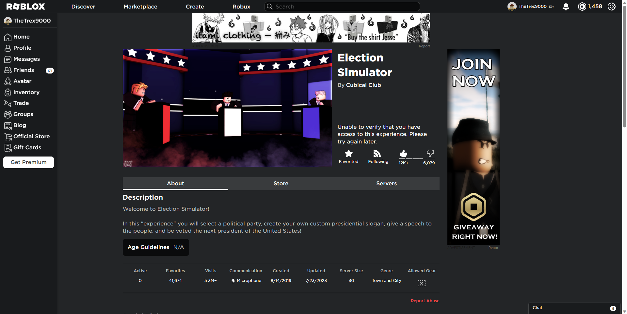Screen dimensions: 627x314
Task: Click the Blog sidebar icon
Action: click(8, 125)
